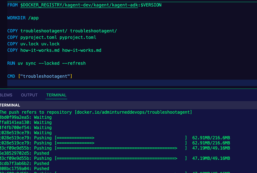Open the partially visible PROBLEMS tab
The height and width of the screenshot is (173, 257).
(6, 95)
